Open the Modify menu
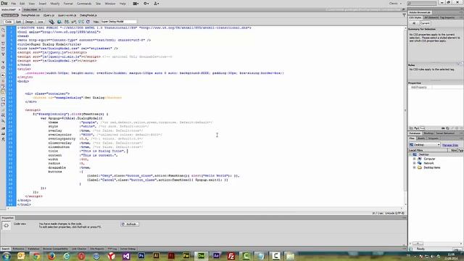 [x=55, y=4]
